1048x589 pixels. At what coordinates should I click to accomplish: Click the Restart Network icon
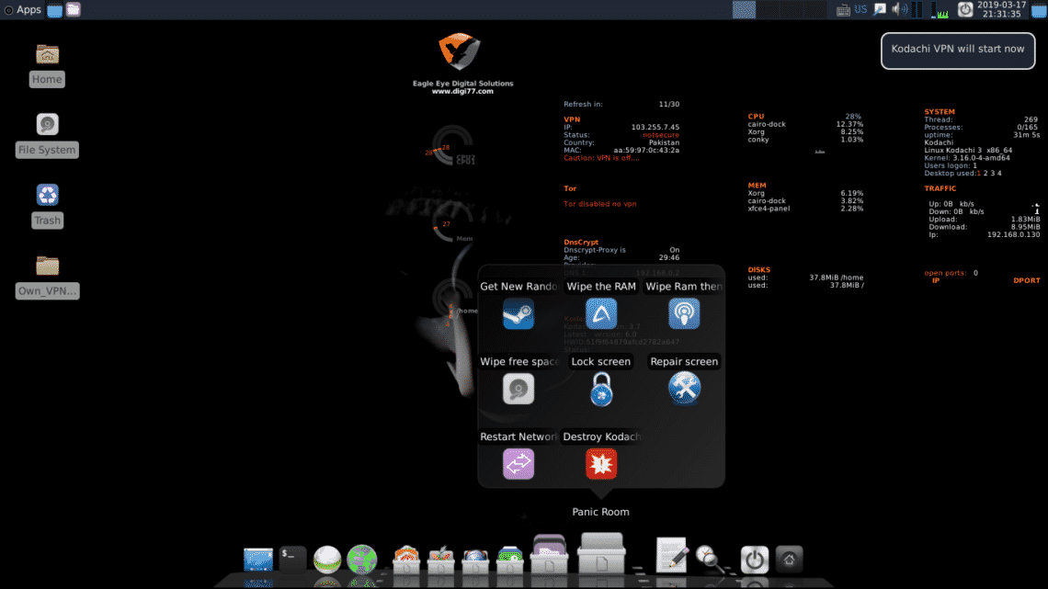(518, 465)
